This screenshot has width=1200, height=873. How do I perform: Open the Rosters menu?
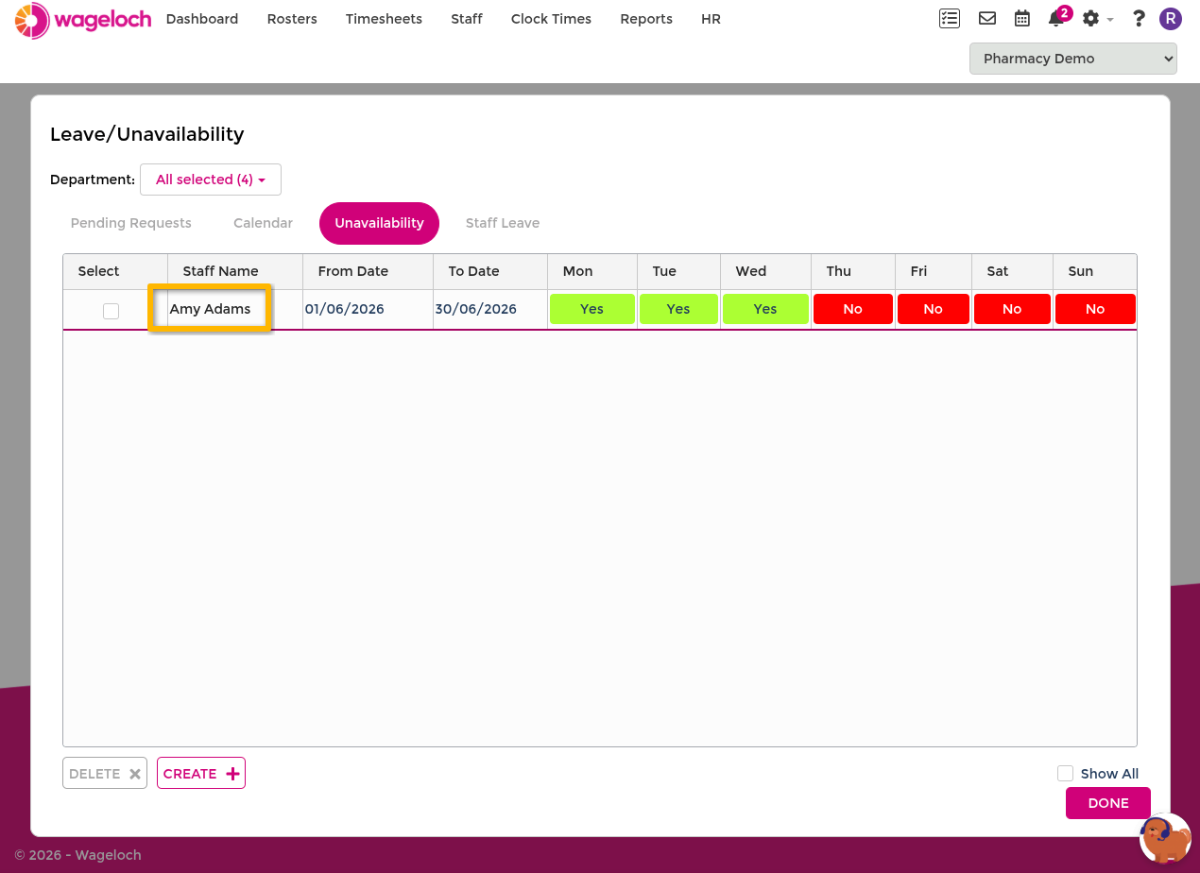point(292,19)
